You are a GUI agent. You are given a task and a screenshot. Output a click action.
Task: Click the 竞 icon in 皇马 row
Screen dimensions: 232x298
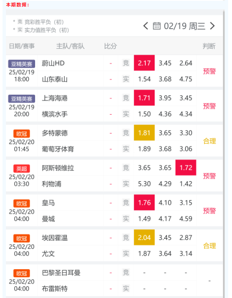click(126, 202)
